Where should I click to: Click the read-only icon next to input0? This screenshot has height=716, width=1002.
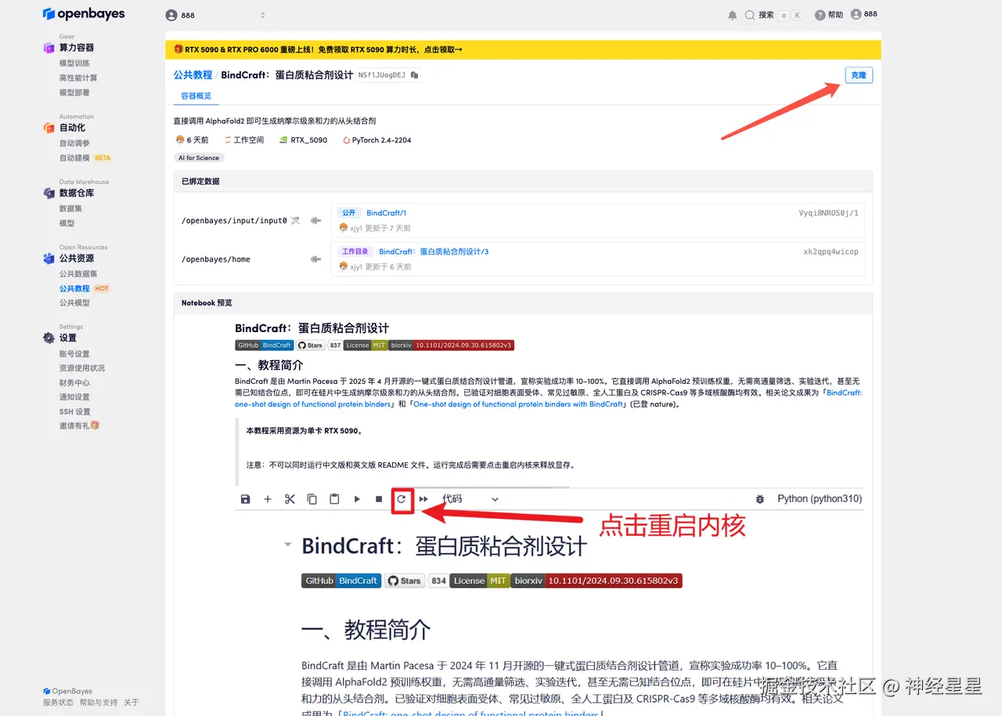295,221
